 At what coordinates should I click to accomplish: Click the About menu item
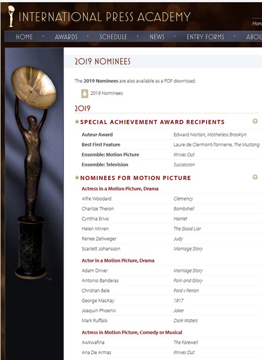point(254,37)
